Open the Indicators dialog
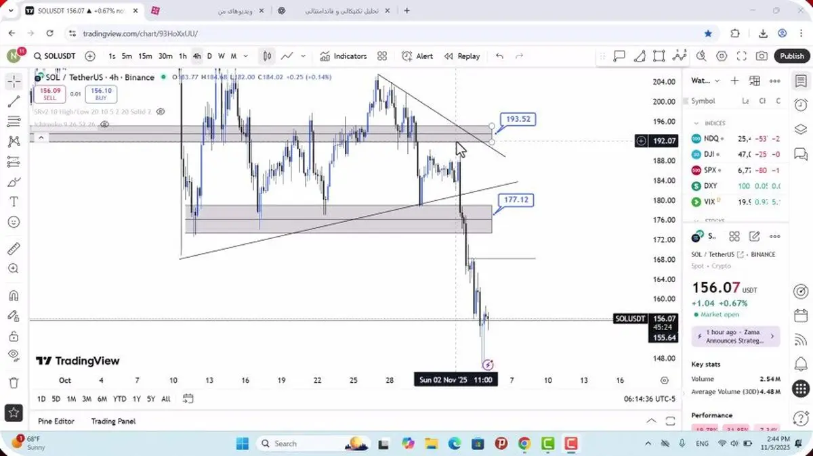Viewport: 813px width, 456px height. 343,56
